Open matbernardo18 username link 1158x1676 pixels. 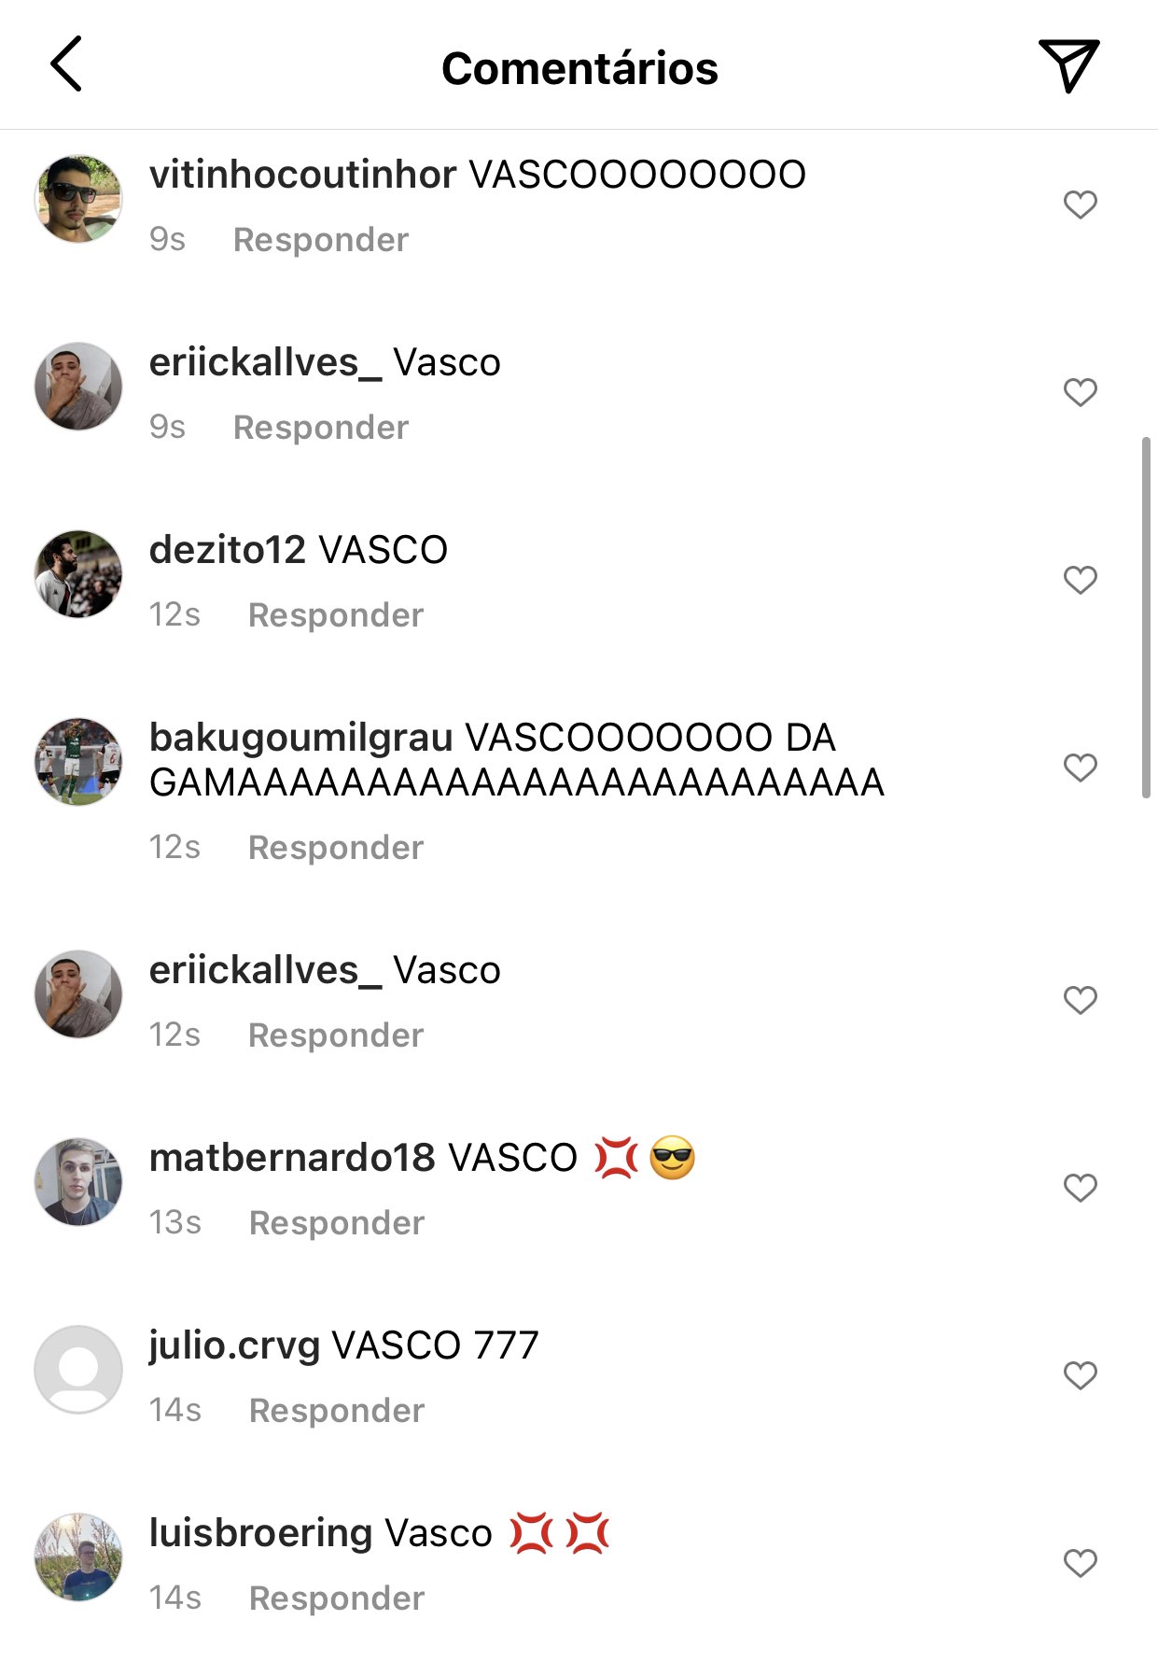point(292,1158)
